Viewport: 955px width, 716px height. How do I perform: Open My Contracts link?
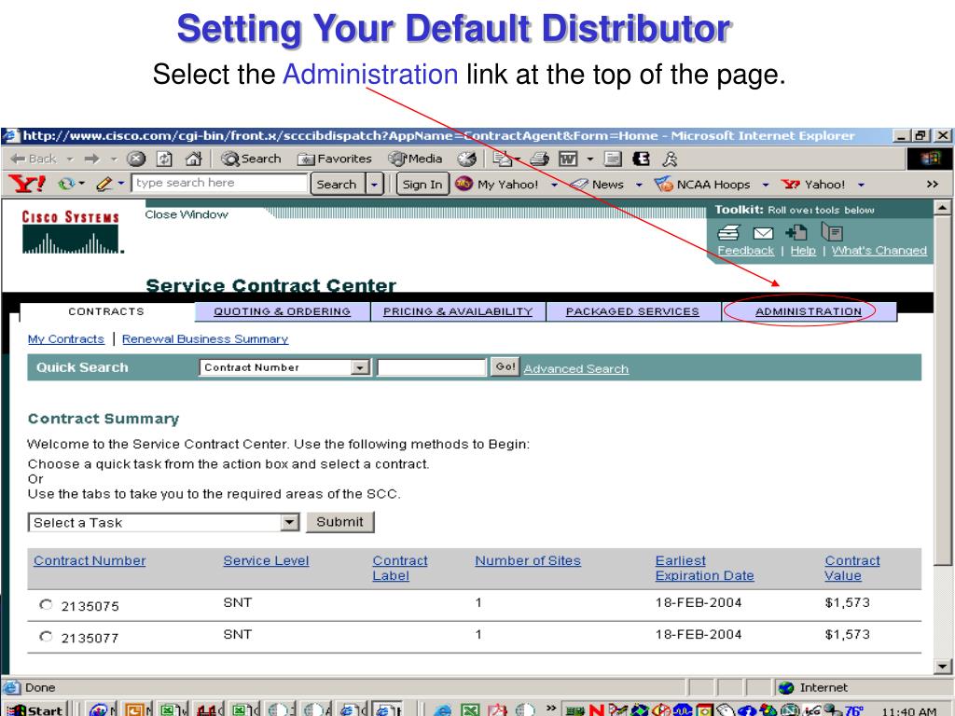click(x=66, y=339)
